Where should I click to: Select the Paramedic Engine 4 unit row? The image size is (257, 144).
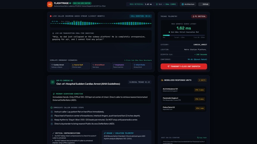tap(184, 99)
